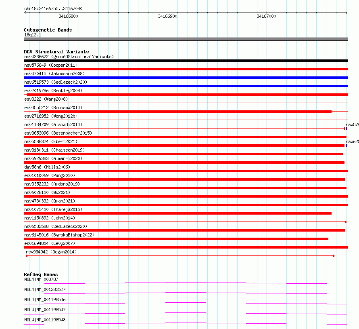
Task: Open esv3653096 (Besenbacher2015) variant
Action: [x=58, y=133]
